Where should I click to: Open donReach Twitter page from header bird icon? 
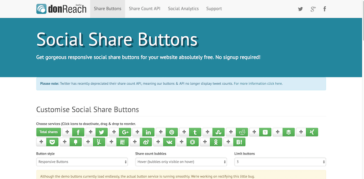click(x=300, y=9)
